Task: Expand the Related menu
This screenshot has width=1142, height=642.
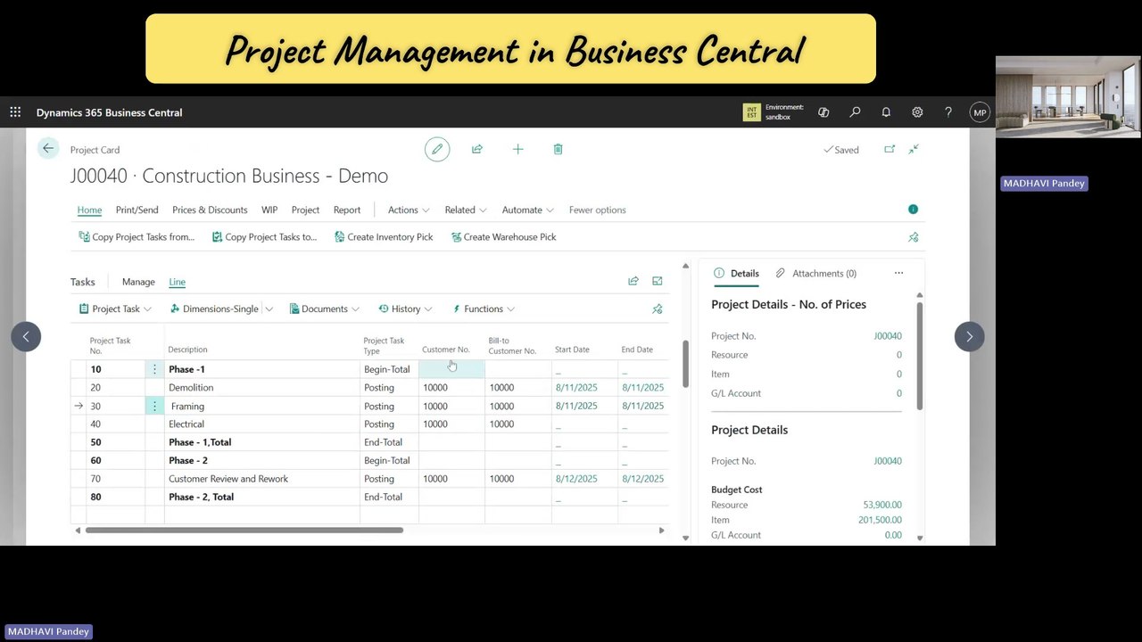Action: pos(466,210)
